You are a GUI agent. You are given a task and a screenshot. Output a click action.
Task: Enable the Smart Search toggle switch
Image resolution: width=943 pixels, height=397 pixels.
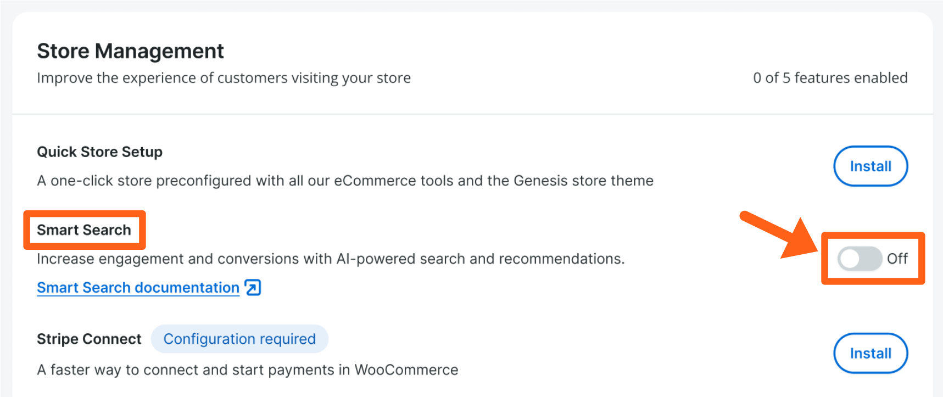(860, 259)
